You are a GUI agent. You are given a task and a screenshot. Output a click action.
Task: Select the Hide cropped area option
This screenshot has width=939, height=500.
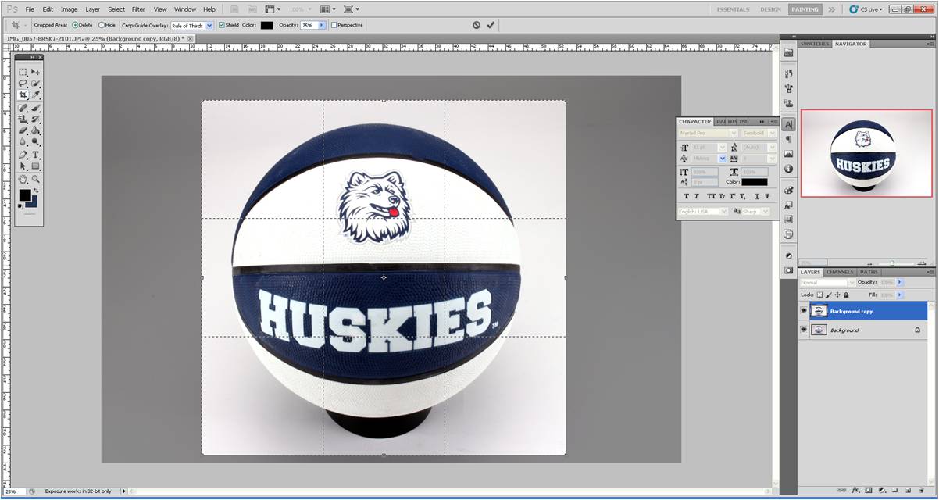pos(102,25)
